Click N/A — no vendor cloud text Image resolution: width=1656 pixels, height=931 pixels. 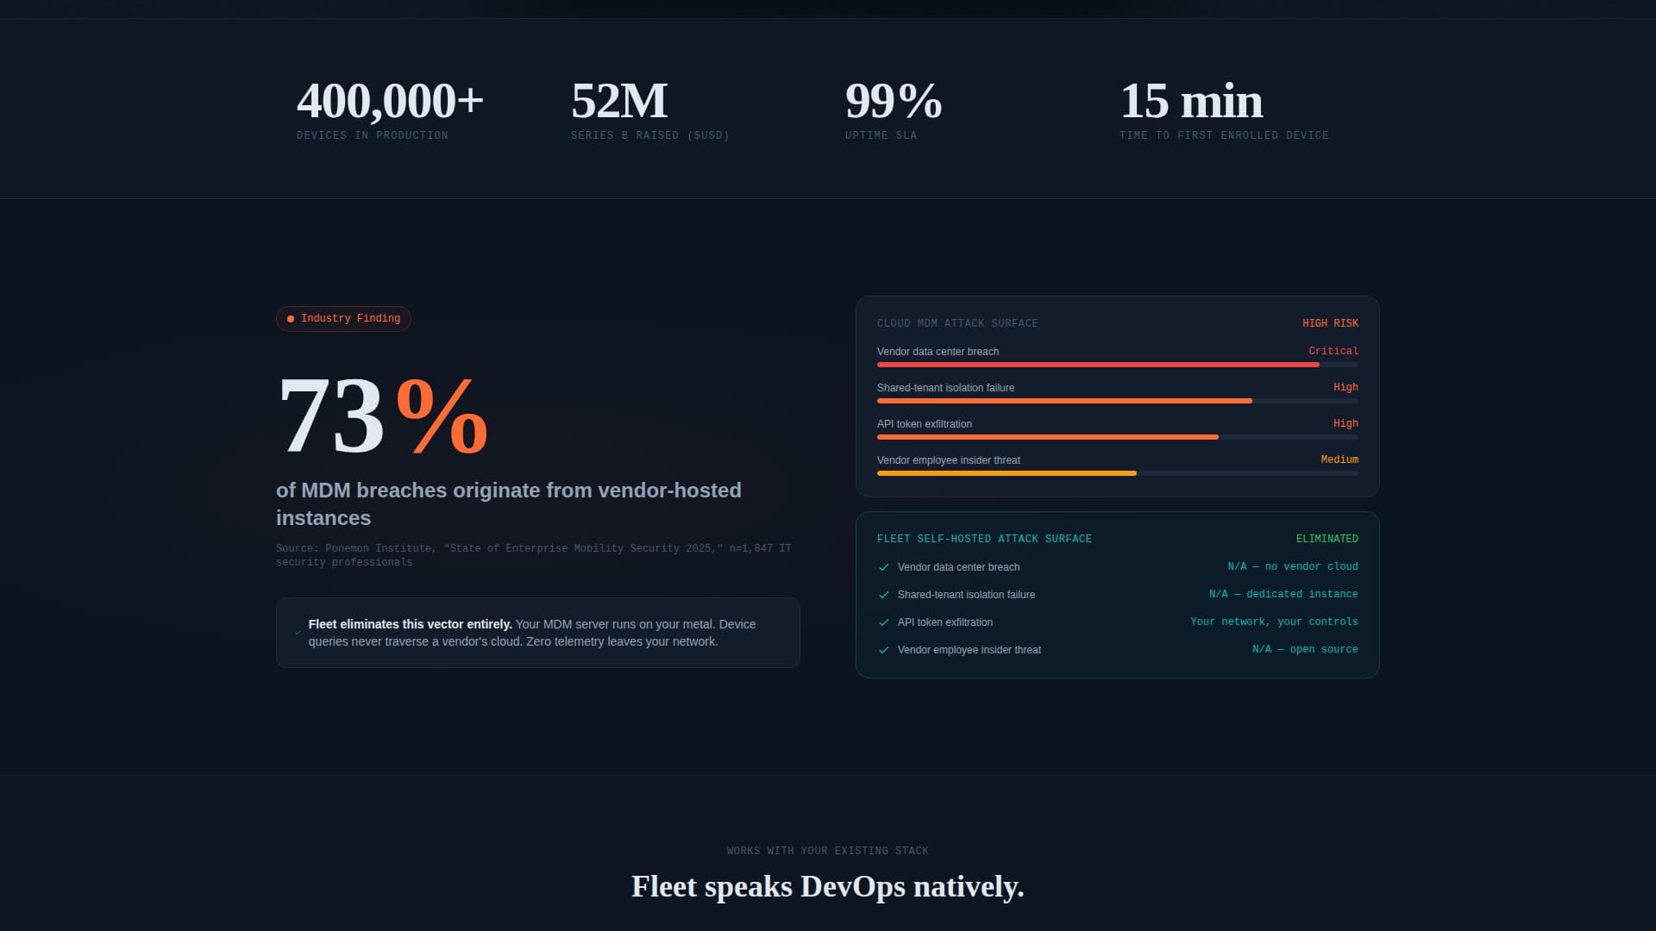1293,566
